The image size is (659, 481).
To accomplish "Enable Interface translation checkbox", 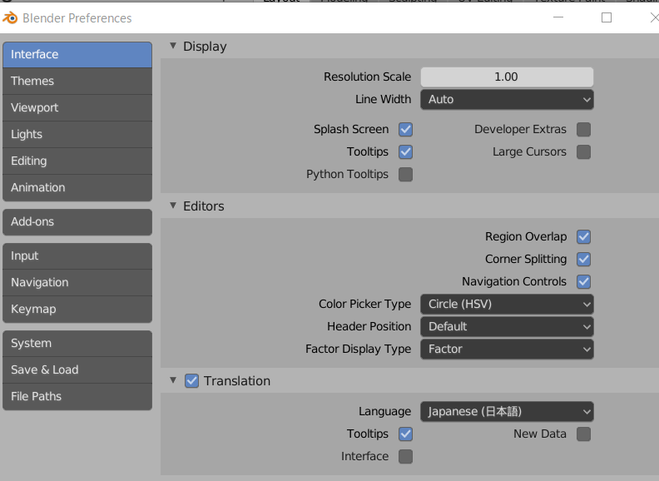I will [x=406, y=457].
